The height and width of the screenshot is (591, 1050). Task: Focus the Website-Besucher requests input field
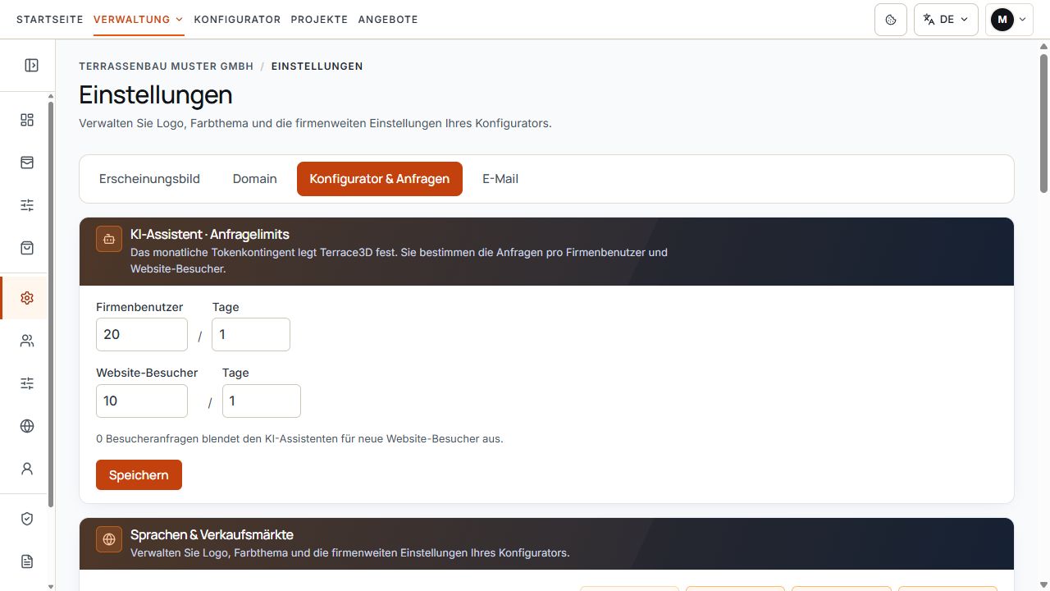coord(142,401)
